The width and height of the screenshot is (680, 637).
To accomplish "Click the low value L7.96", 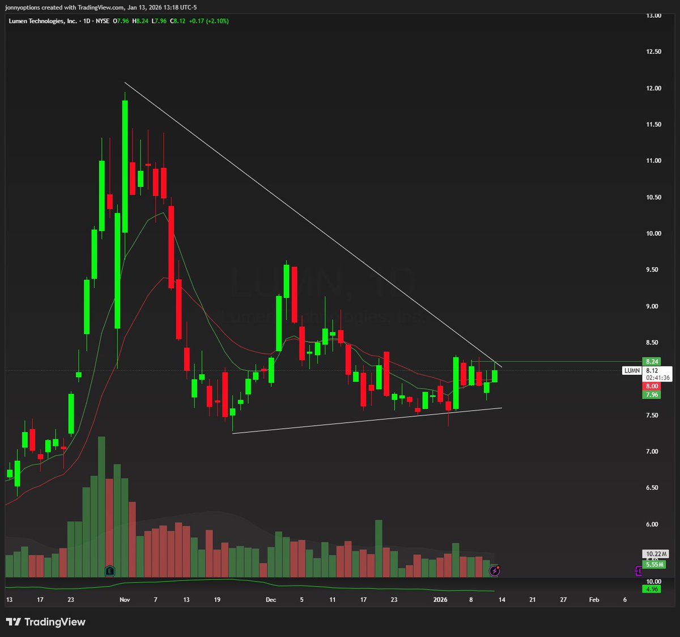I will (x=159, y=21).
